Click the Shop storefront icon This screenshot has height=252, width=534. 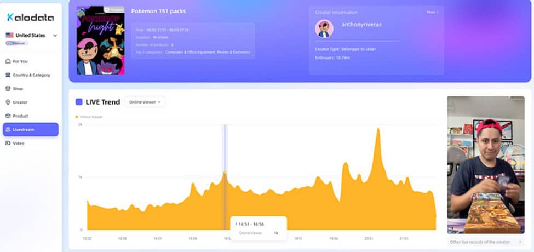(x=8, y=89)
